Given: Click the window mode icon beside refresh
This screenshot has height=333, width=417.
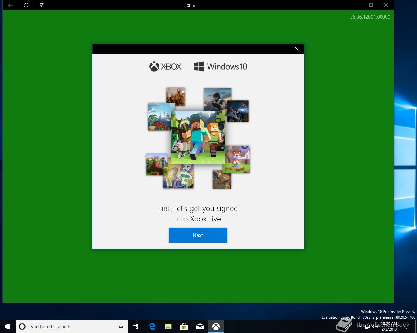Looking at the screenshot, I should click(x=42, y=5).
